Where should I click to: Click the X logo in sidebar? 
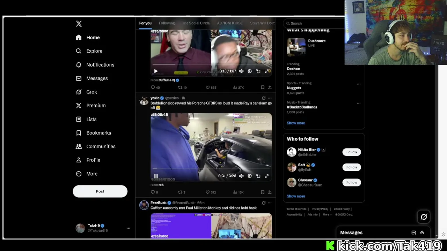[79, 24]
